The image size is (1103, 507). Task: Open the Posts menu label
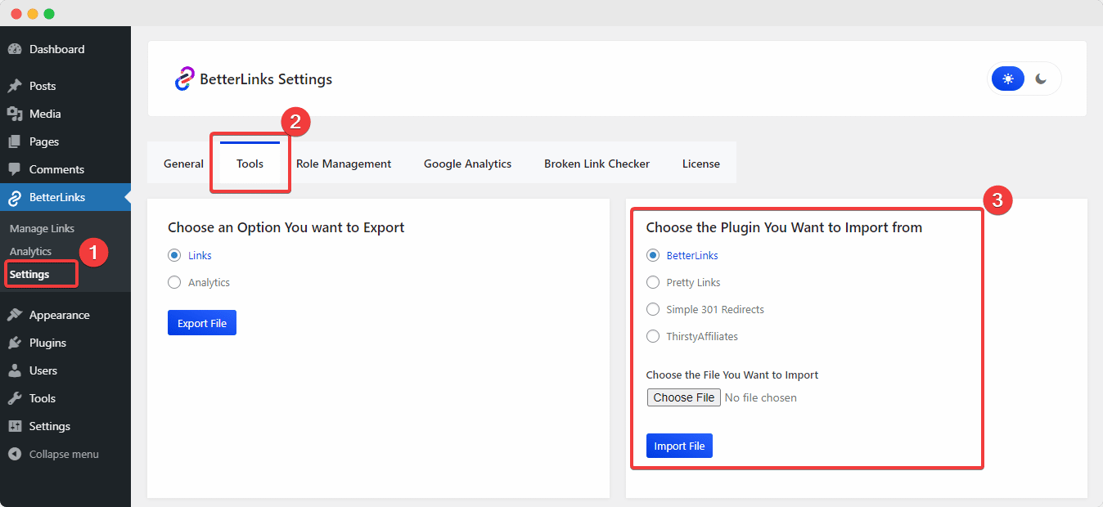coord(43,86)
